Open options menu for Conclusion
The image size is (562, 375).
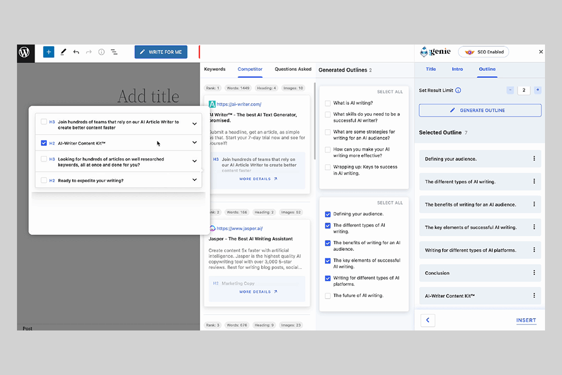coord(534,272)
